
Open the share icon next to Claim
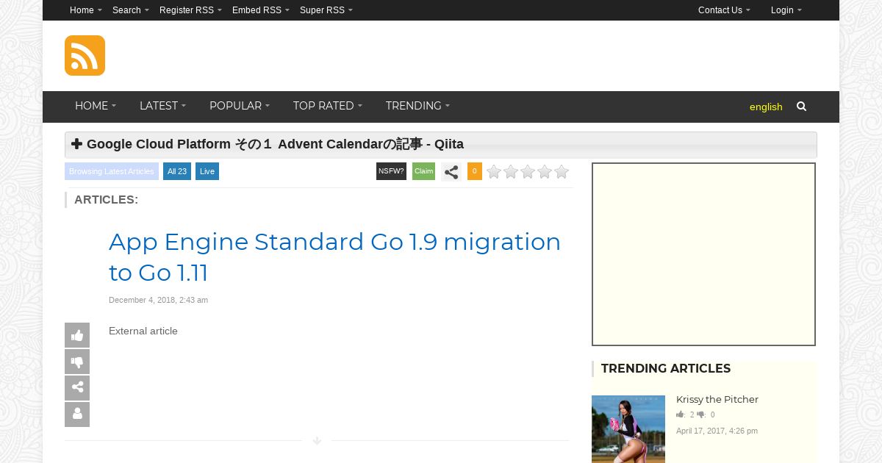(451, 172)
